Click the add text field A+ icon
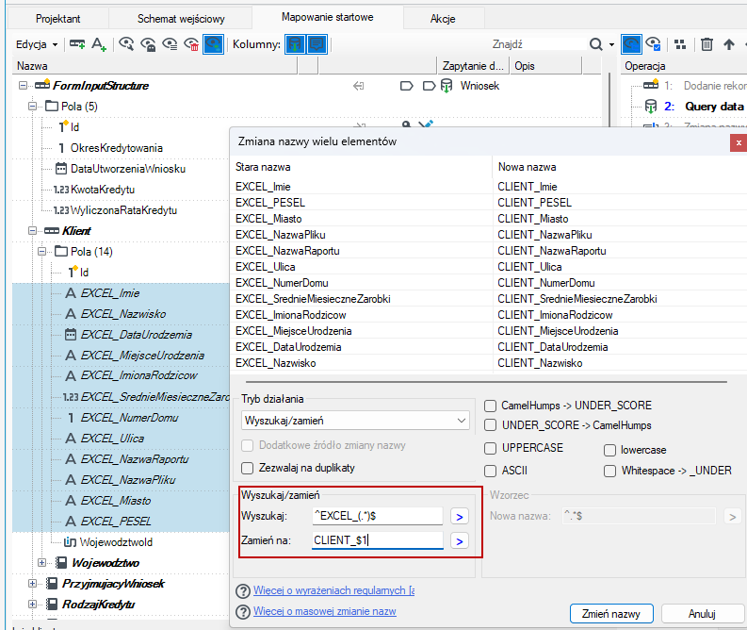Screen dimensions: 747x630 [x=99, y=44]
